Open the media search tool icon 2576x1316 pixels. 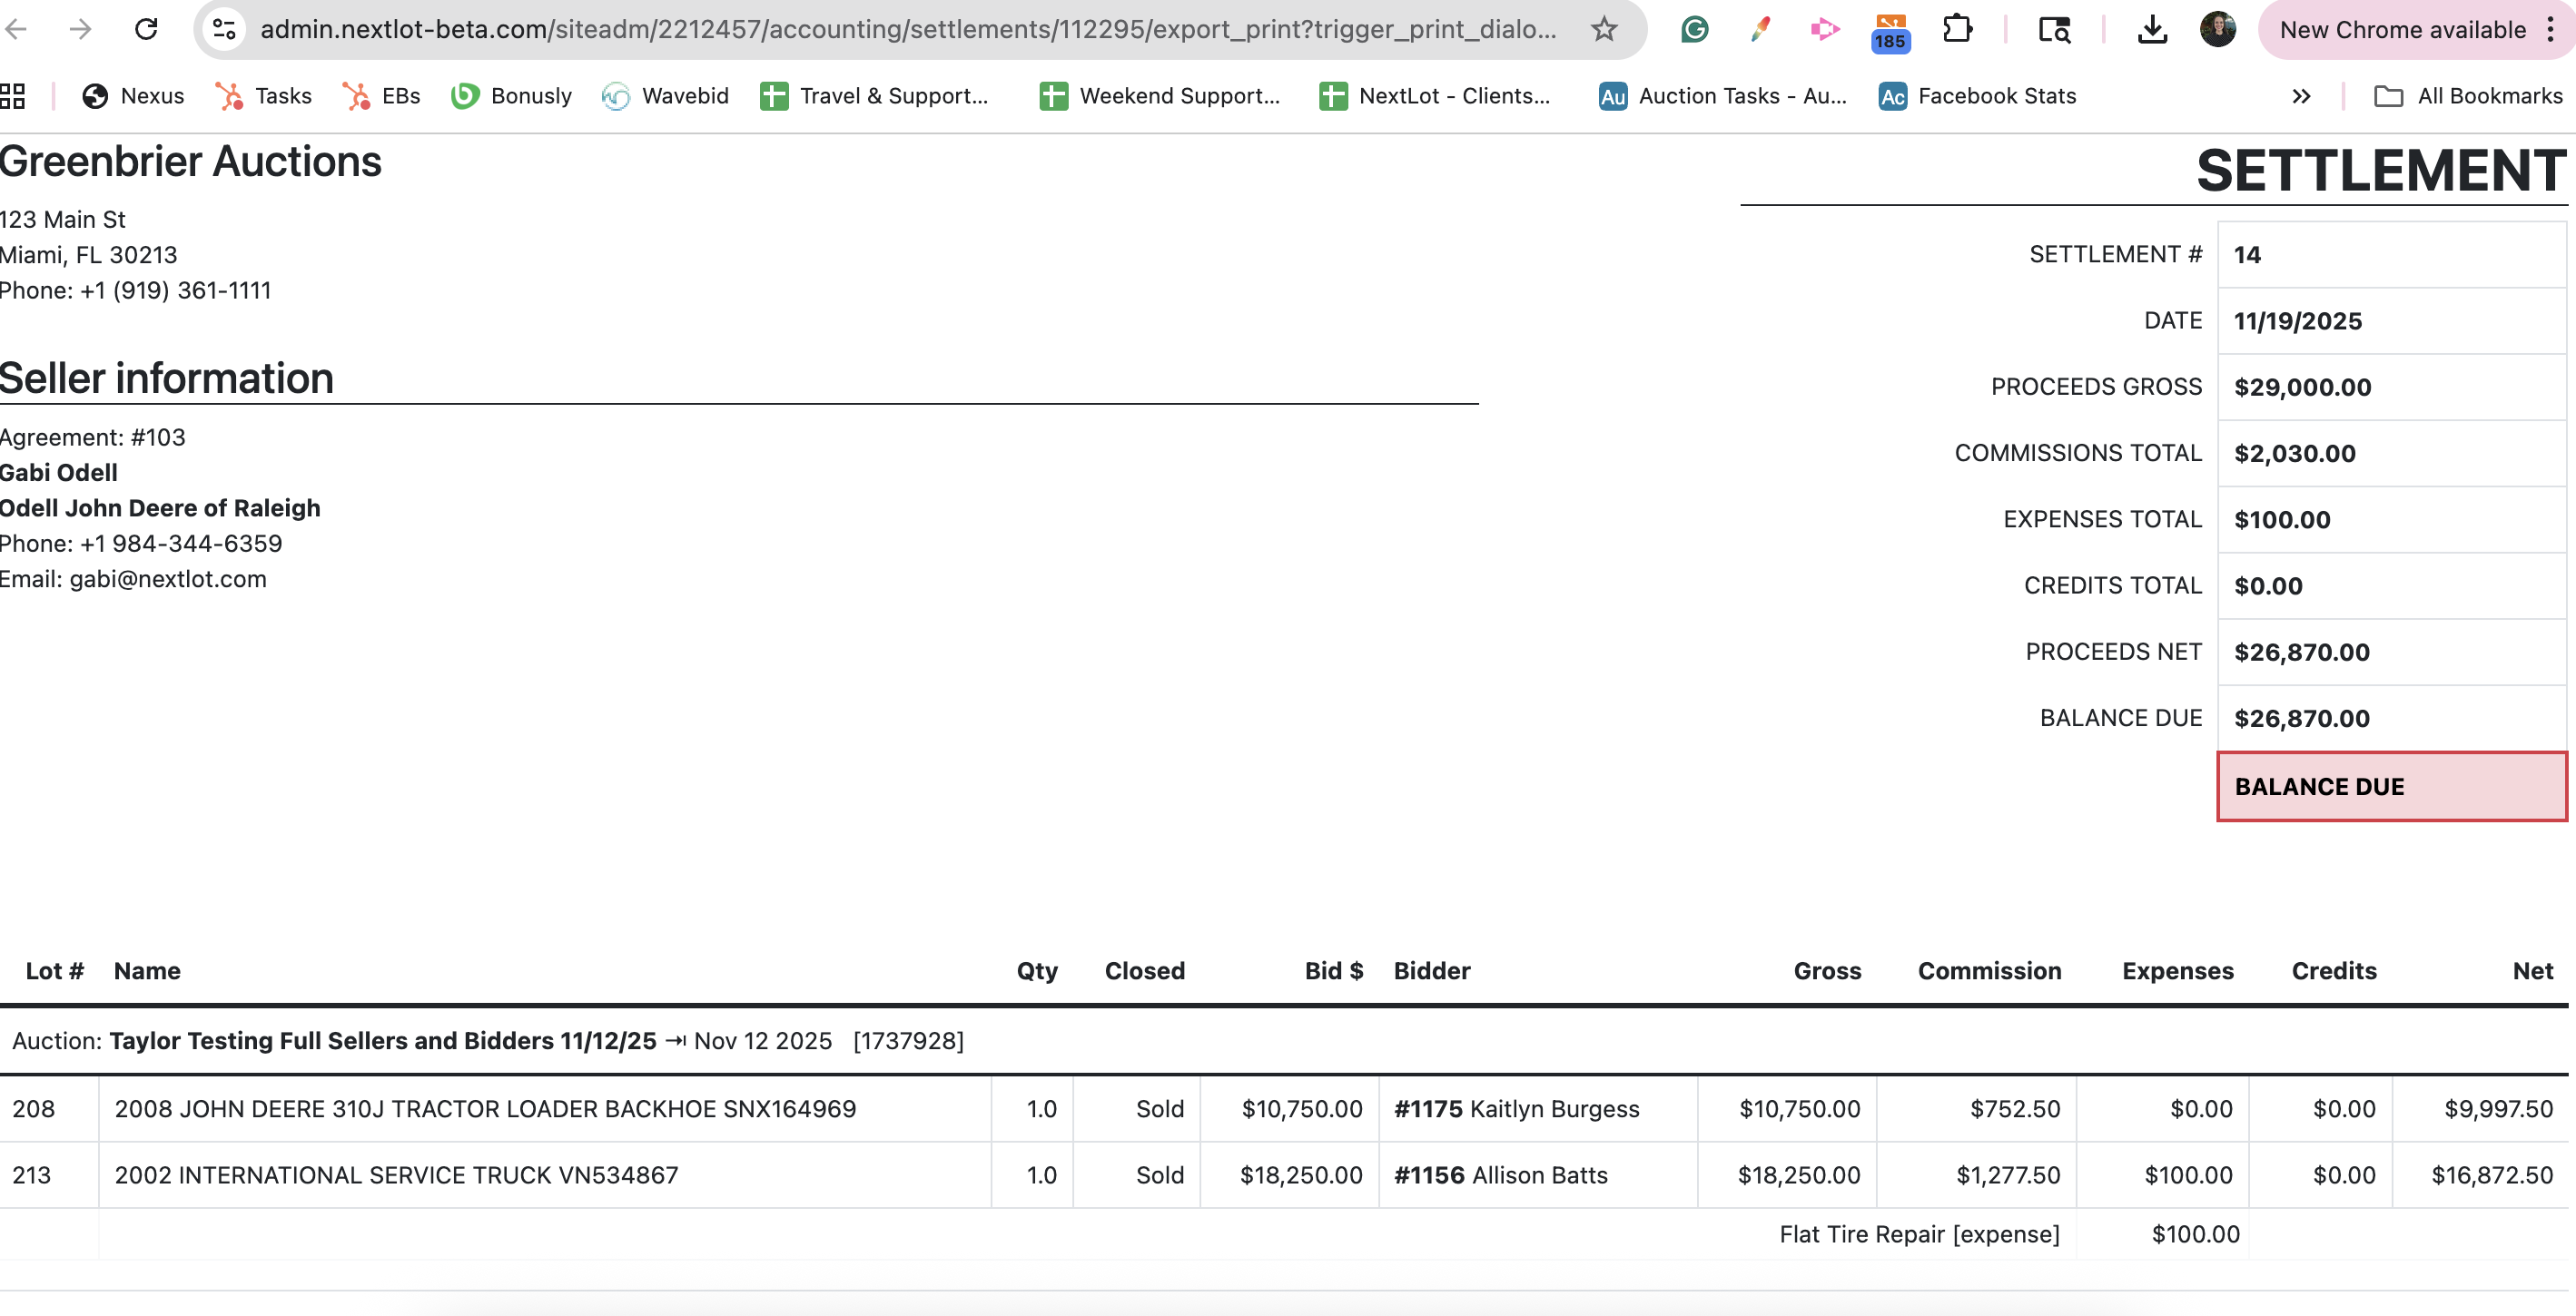click(x=2054, y=30)
